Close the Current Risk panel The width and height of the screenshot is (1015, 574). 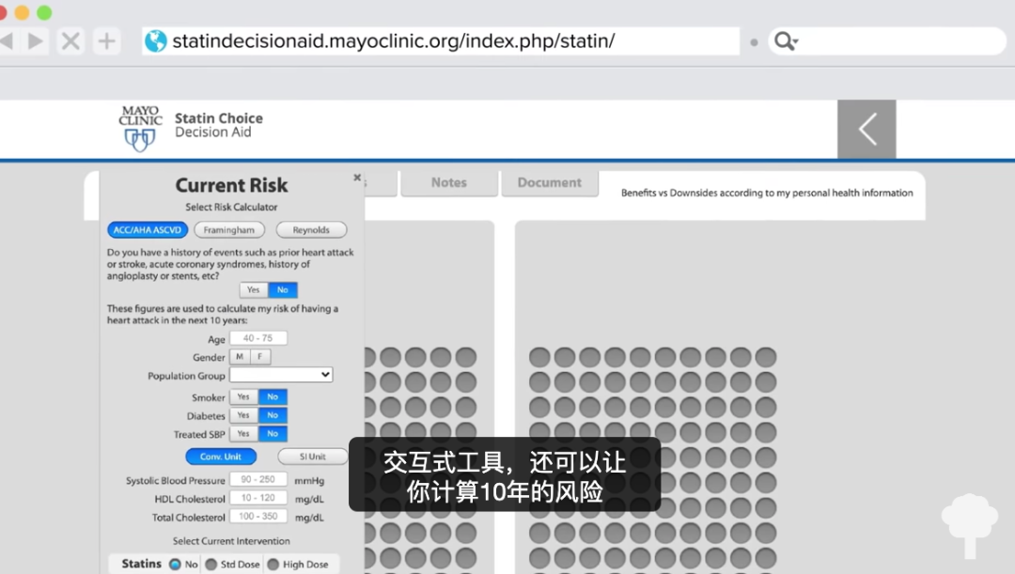tap(357, 178)
